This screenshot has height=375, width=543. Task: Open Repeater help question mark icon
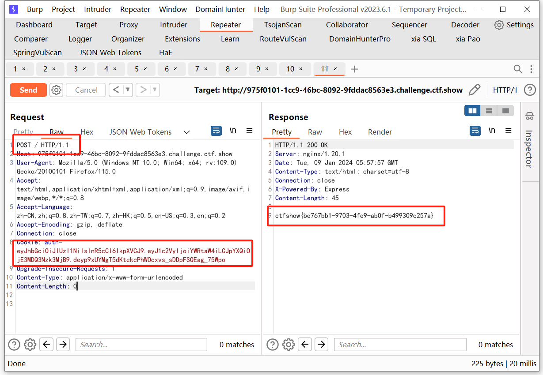click(530, 90)
